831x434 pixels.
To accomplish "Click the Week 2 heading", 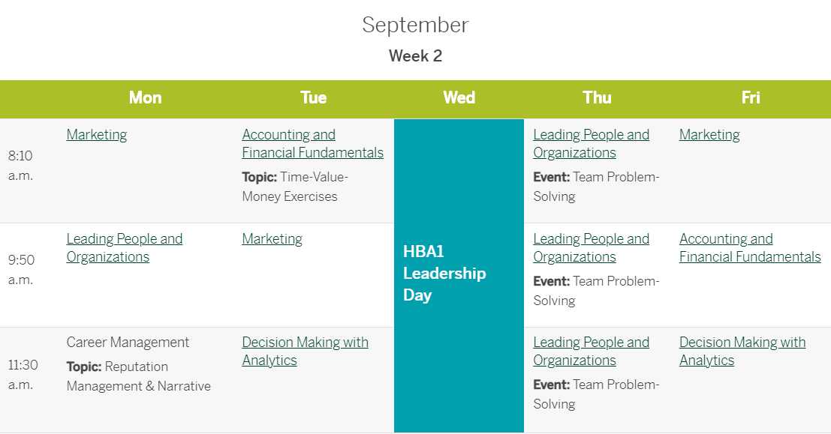I will 416,55.
